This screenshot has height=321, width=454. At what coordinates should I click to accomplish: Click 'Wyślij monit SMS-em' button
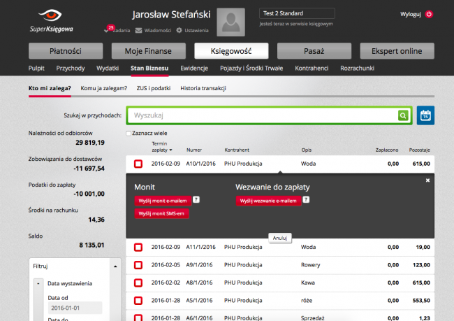[161, 213]
